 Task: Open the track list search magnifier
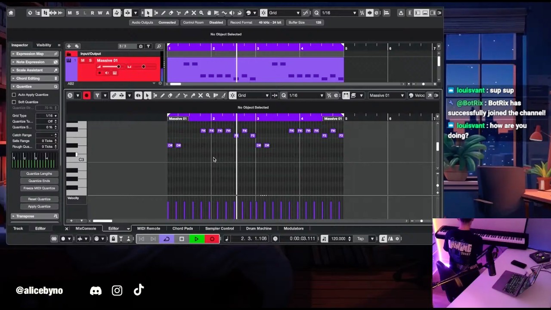(158, 46)
